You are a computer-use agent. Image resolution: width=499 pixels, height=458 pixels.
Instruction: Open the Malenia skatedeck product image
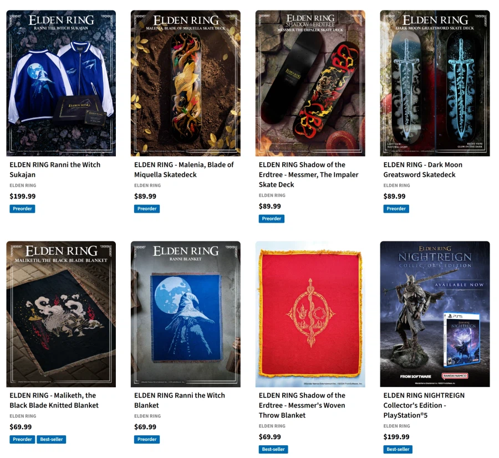point(186,83)
